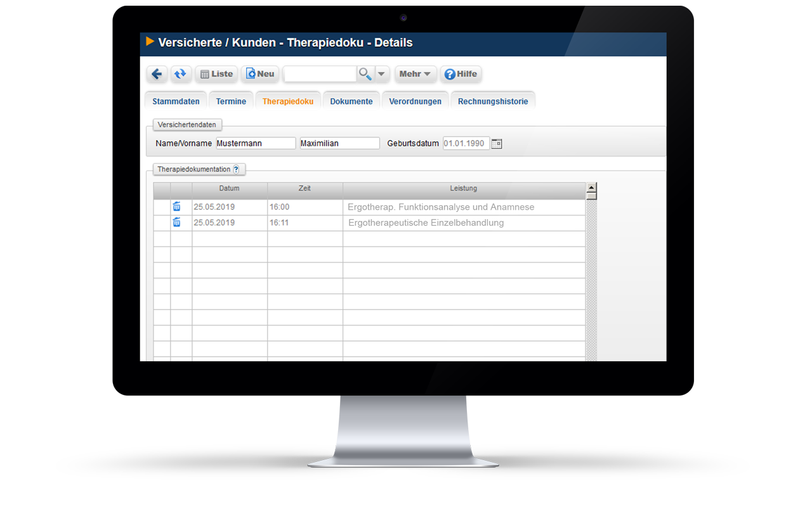This screenshot has height=507, width=812.
Task: Show the Rechnungshistorie tab
Action: 493,101
